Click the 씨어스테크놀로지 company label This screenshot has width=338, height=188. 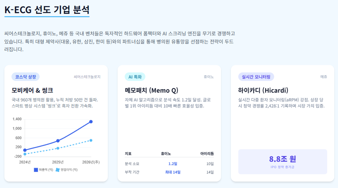tap(87, 77)
